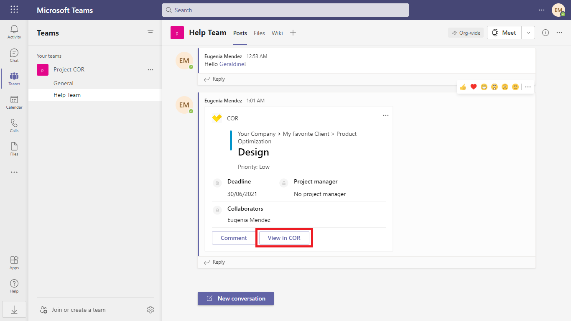Screen dimensions: 571x321
Task: React with angry emoji
Action: click(515, 87)
